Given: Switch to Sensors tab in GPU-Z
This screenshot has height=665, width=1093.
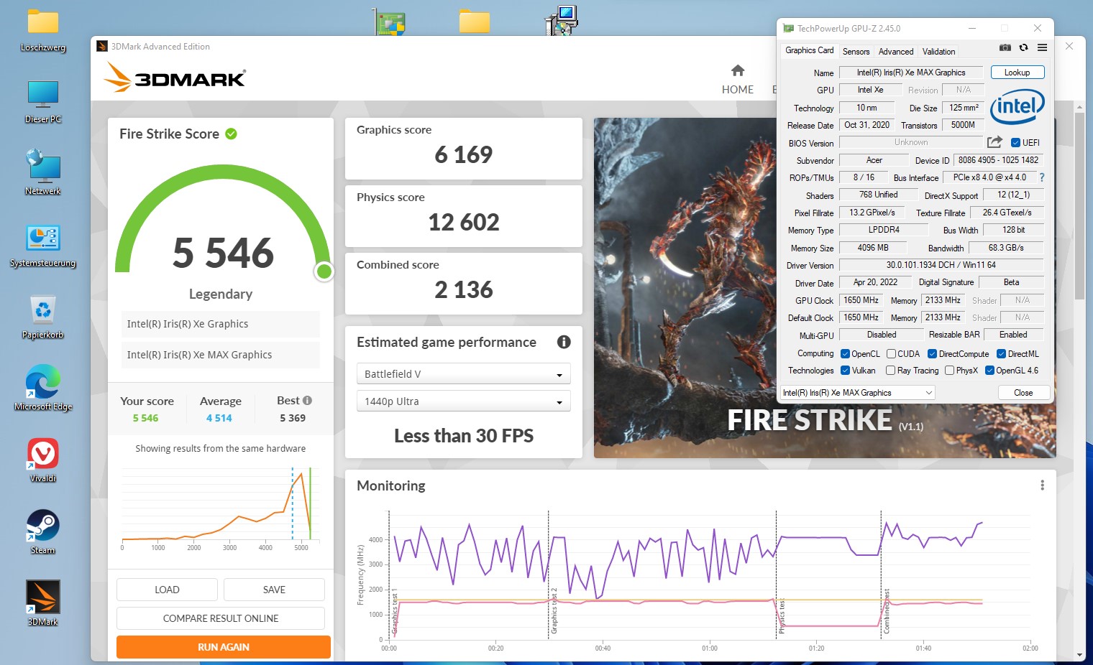Looking at the screenshot, I should 856,52.
